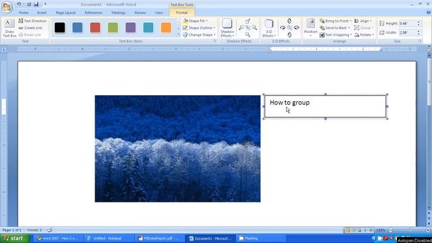
Task: Tilt 3-D effect right
Action: click(296, 28)
